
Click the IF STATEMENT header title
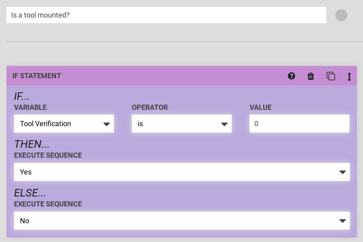[37, 76]
